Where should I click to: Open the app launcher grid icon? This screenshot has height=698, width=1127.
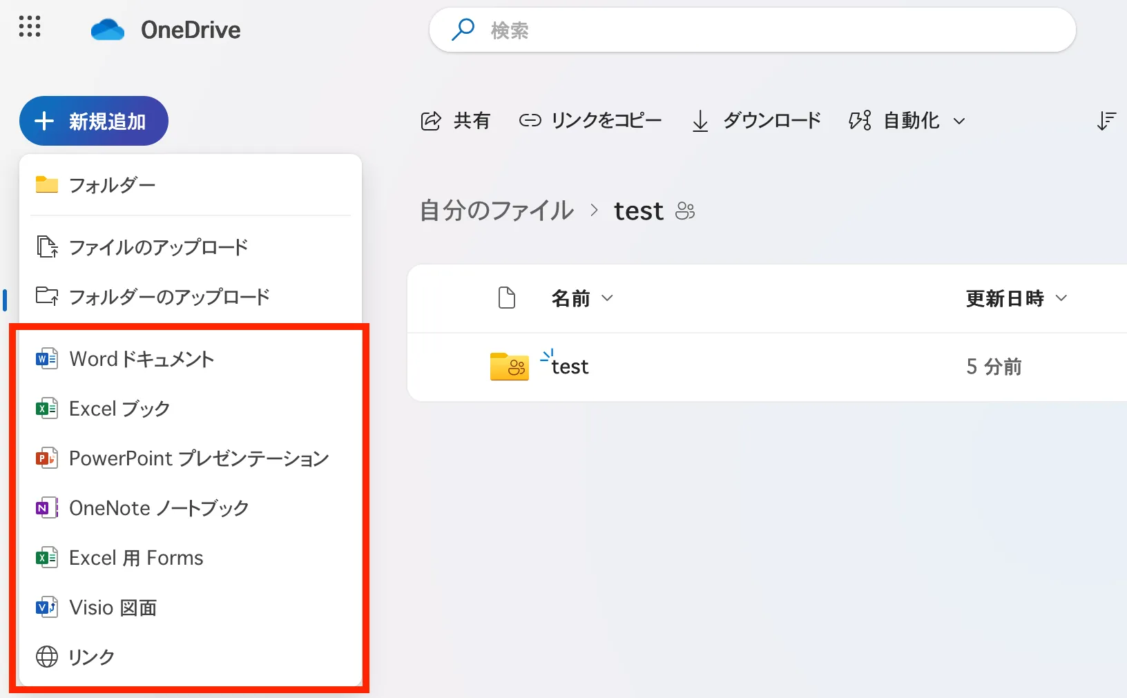click(x=30, y=27)
